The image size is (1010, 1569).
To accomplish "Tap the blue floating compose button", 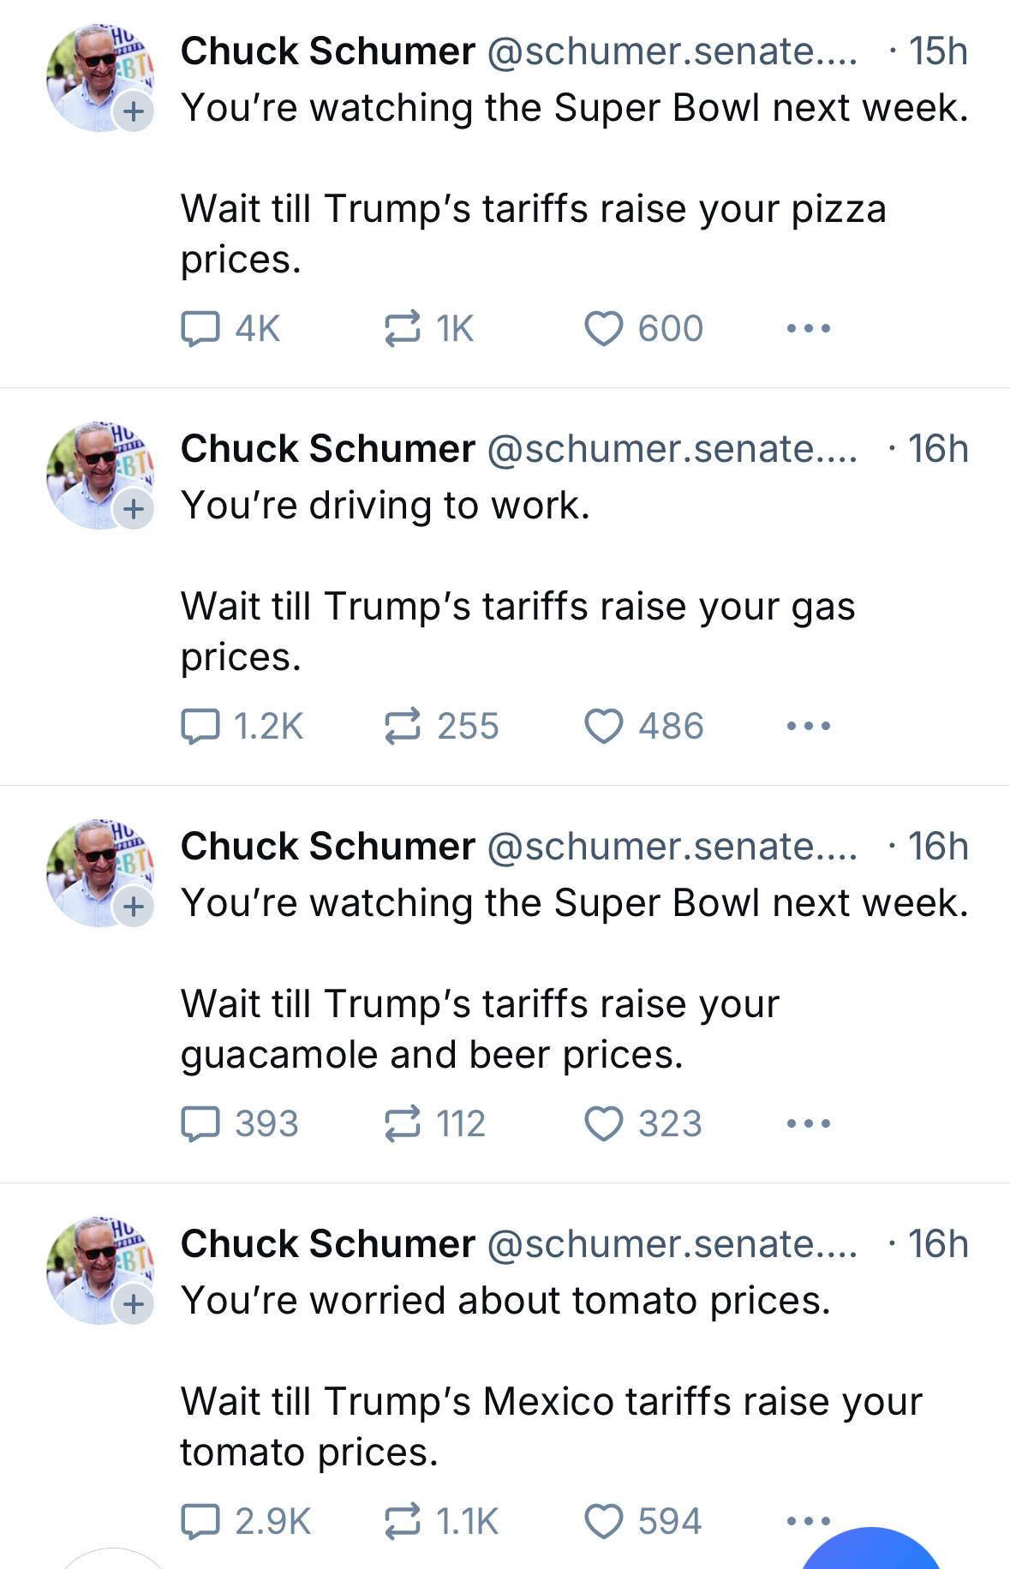I will pos(870,1553).
